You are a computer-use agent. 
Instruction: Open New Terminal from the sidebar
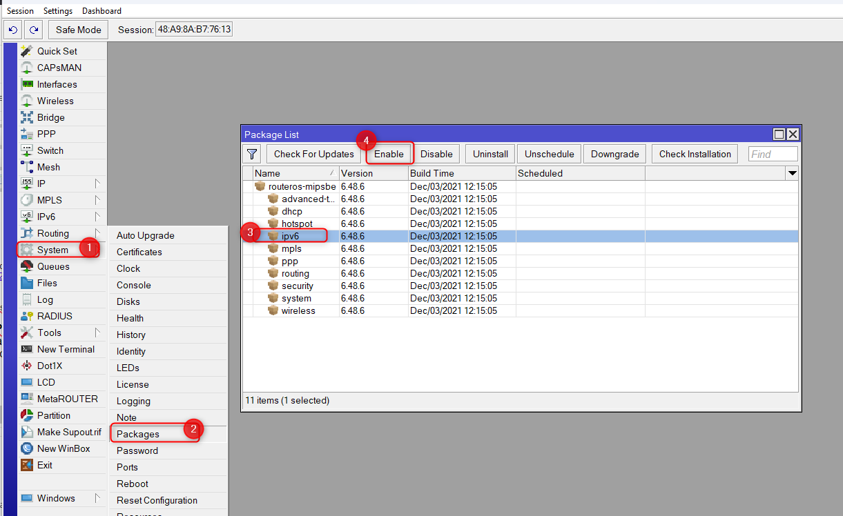[66, 349]
